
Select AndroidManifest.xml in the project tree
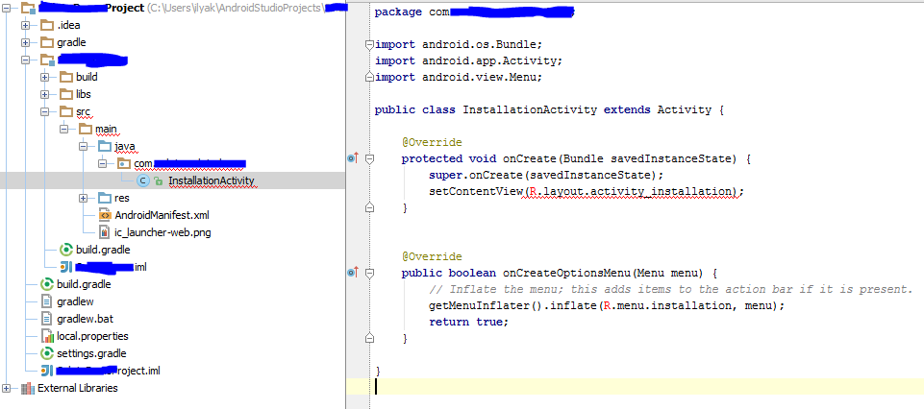click(162, 215)
